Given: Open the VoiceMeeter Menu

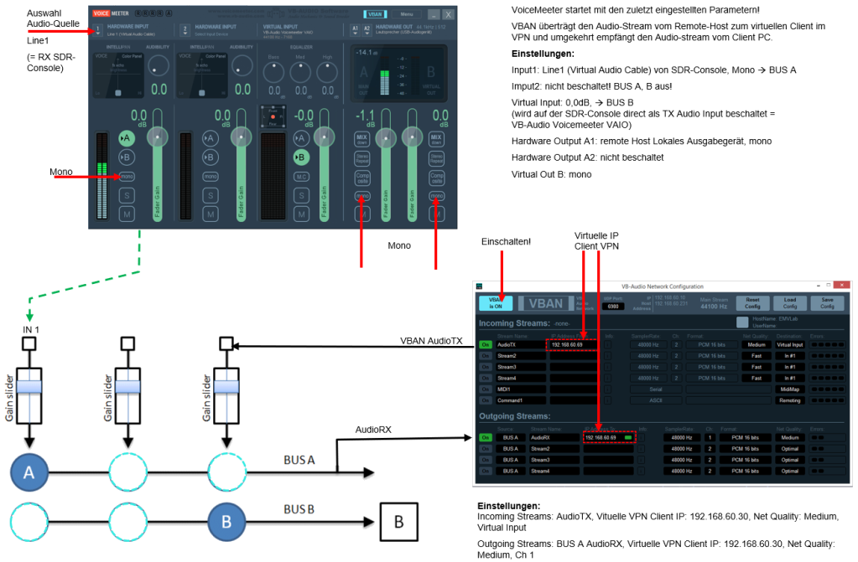Looking at the screenshot, I should click(407, 14).
